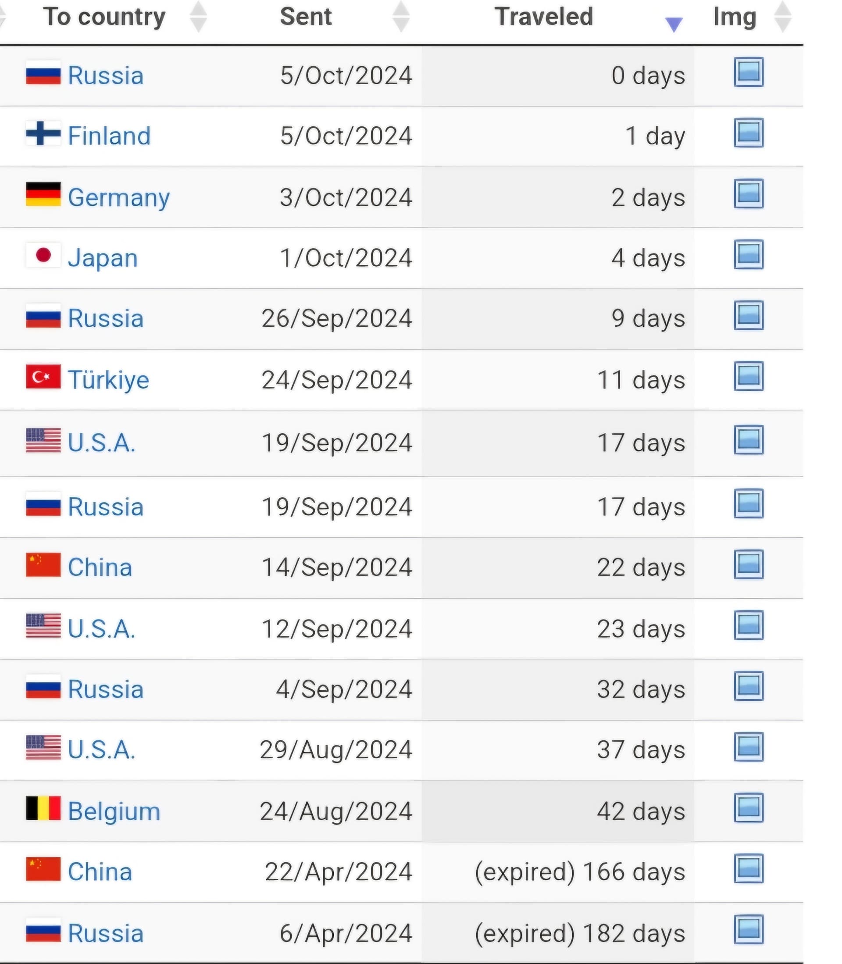
Task: Open image icon for U.S.A. 37 days row
Action: tap(749, 747)
